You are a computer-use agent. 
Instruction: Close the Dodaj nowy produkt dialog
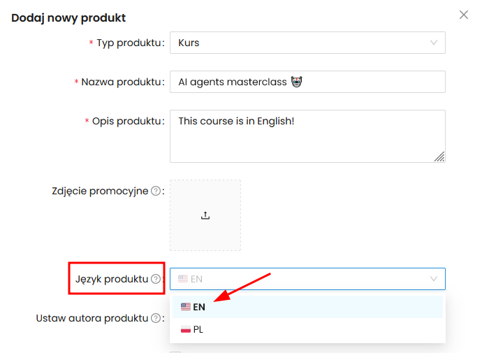click(x=464, y=15)
